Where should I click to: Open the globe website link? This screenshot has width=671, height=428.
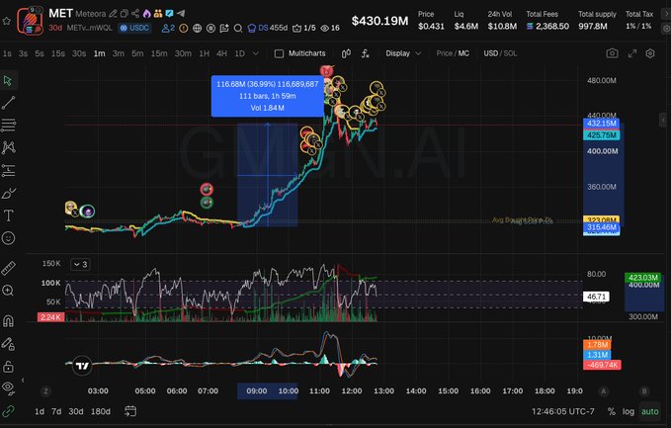[x=197, y=29]
